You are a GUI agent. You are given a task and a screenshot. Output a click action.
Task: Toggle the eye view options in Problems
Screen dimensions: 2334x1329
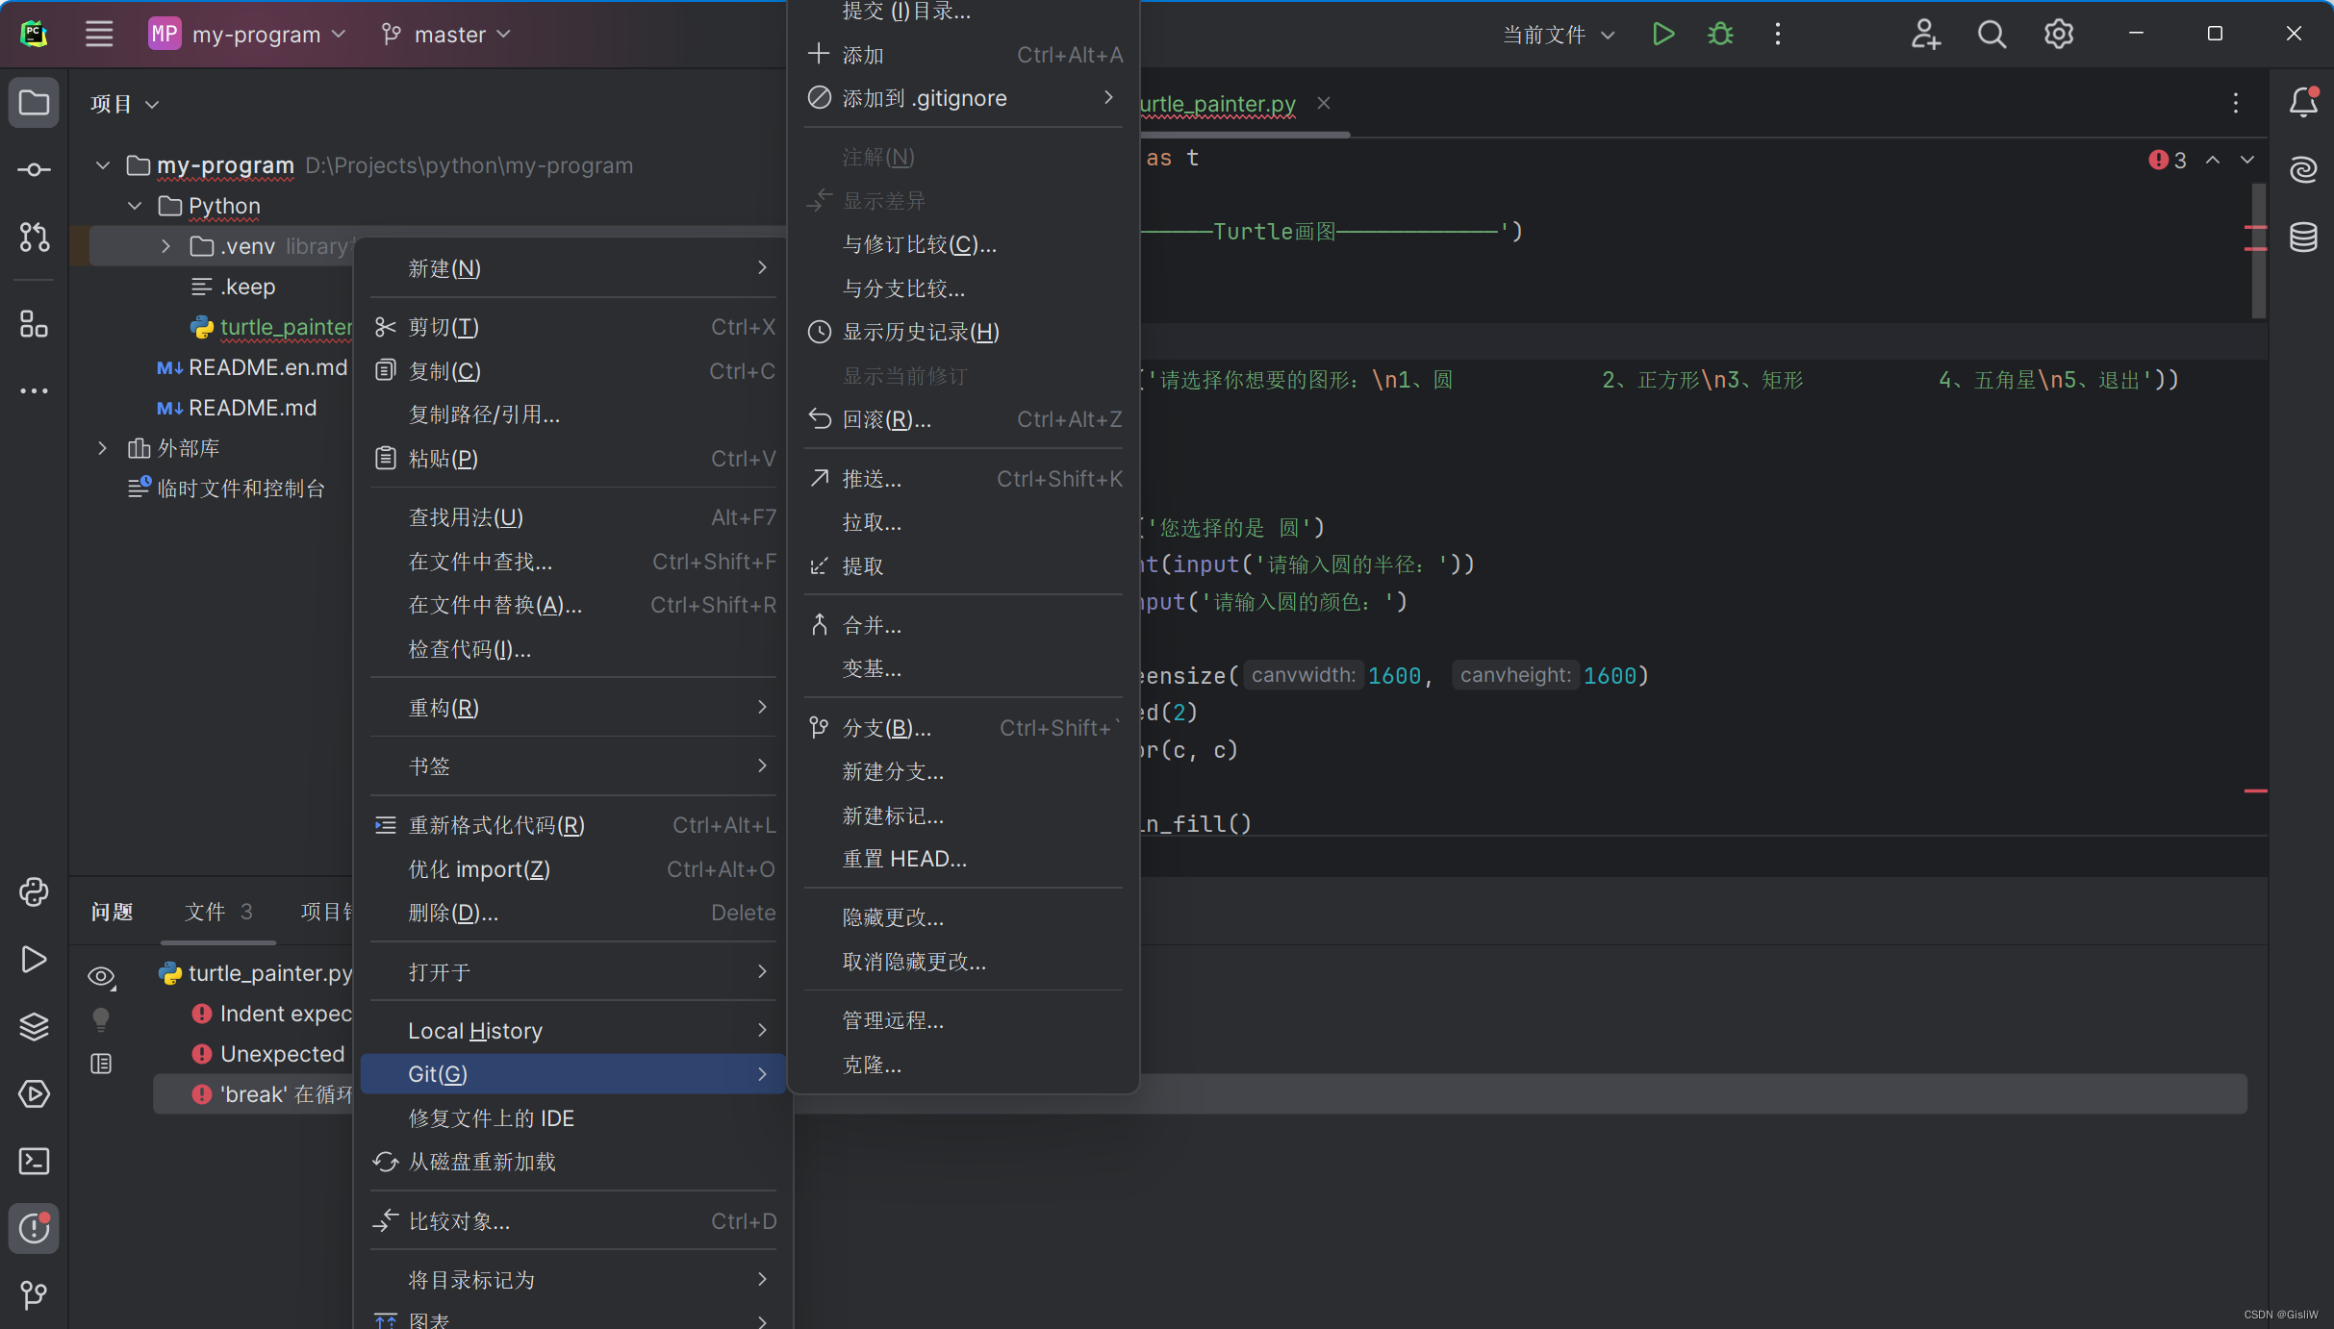click(101, 977)
